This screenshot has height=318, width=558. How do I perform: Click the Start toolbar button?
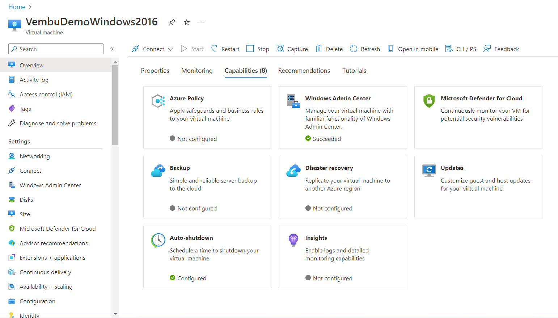[192, 49]
